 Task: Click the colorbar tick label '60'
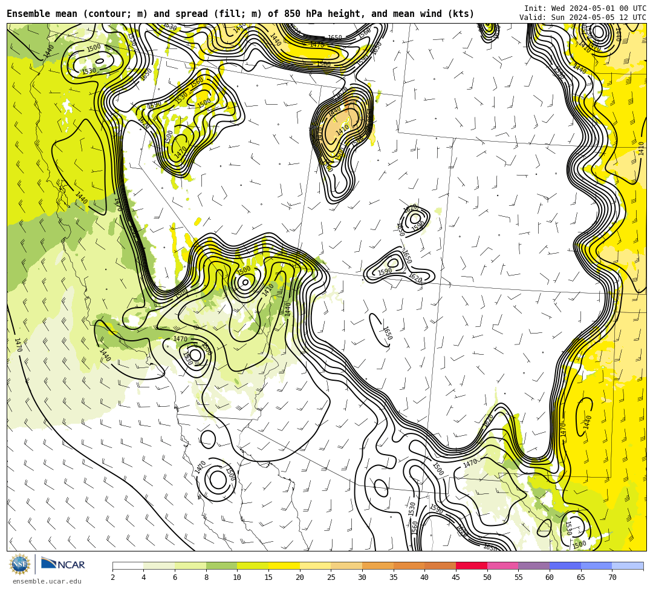click(x=550, y=577)
